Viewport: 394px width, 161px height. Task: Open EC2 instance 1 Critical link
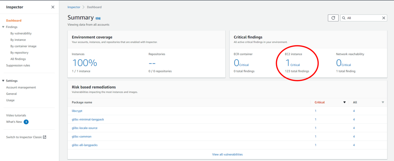(x=293, y=63)
